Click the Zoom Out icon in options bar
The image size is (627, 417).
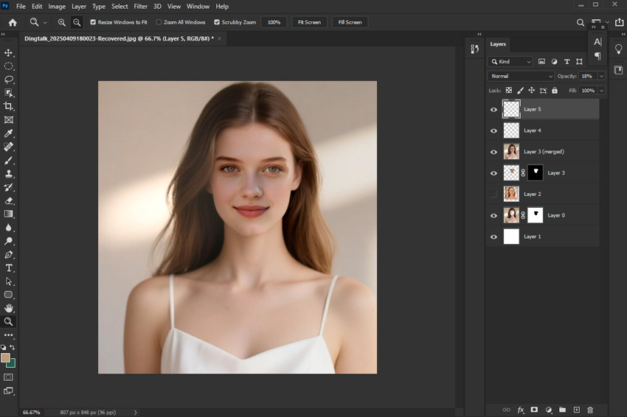click(x=77, y=22)
